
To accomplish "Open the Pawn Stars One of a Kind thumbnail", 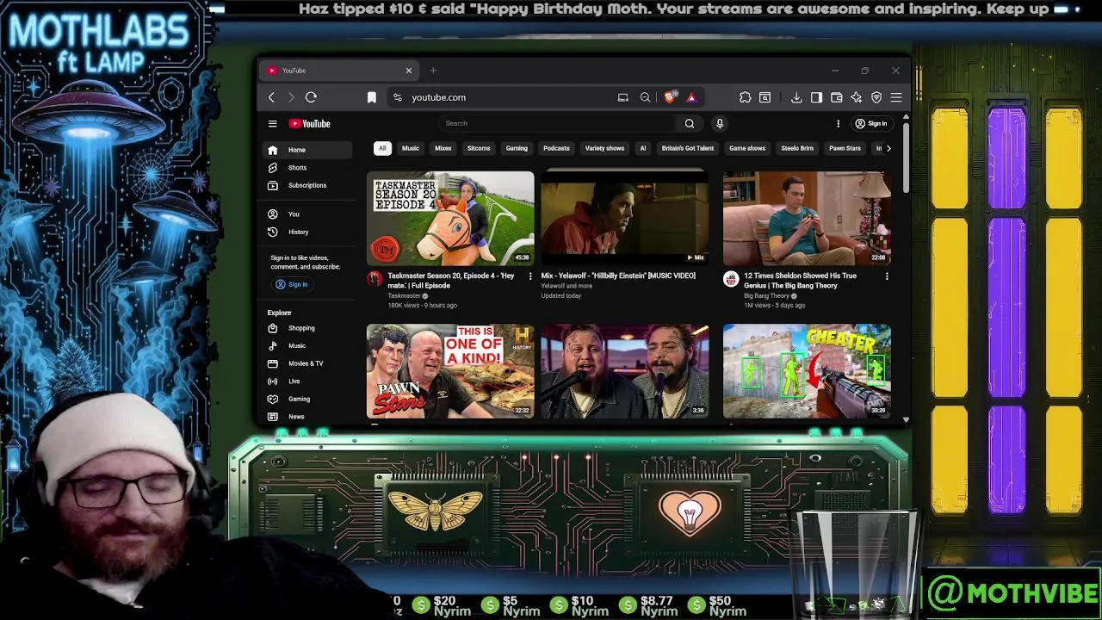I will click(x=450, y=371).
